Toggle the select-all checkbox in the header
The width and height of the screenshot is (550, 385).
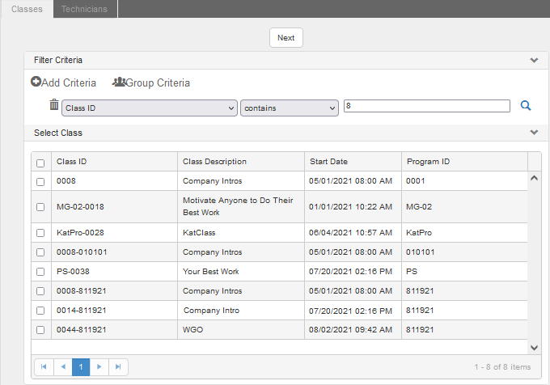point(40,163)
